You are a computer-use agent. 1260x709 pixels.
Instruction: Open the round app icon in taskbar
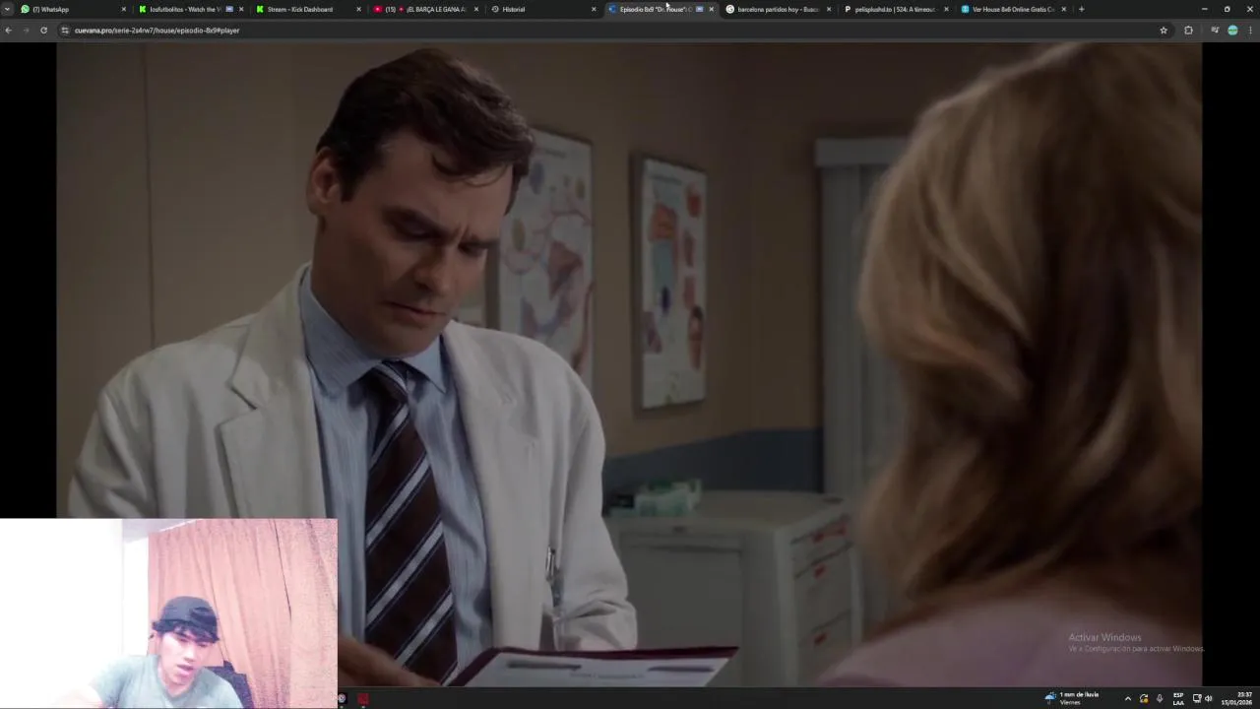click(x=343, y=699)
